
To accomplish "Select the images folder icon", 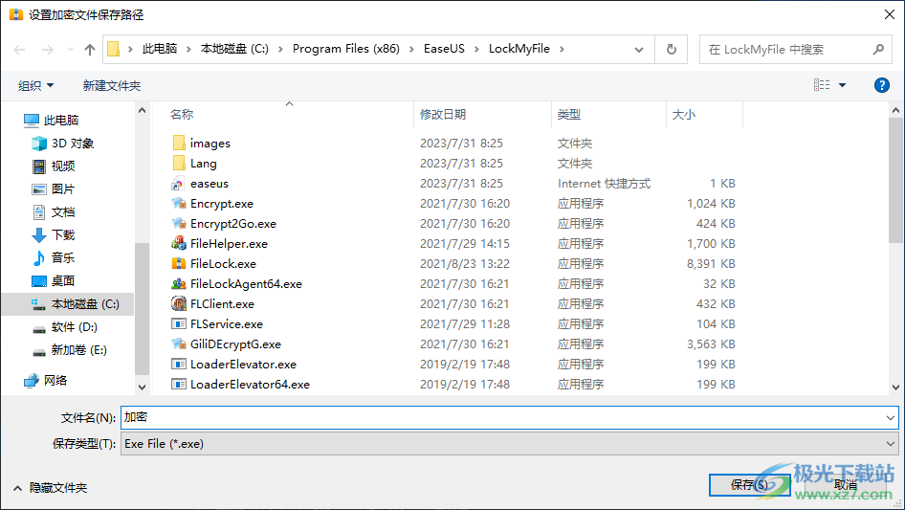I will tap(179, 143).
